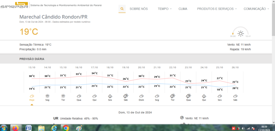Select the Sex 25/10 cloudy icon
The height and width of the screenshot is (131, 275).
220,96
